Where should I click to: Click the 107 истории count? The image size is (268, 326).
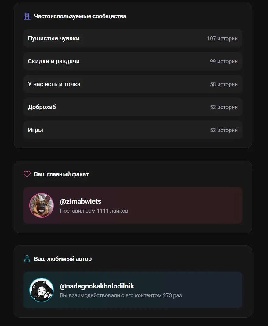[222, 38]
